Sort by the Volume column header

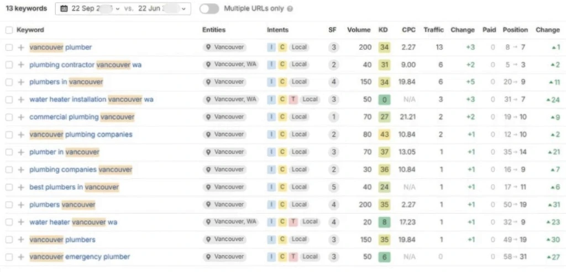(359, 30)
